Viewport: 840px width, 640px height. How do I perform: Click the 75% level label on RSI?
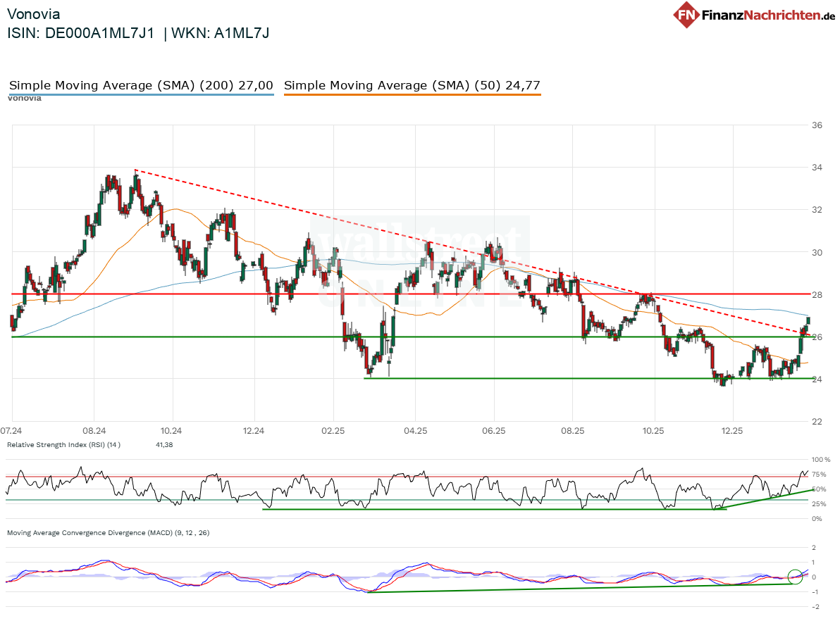click(820, 475)
